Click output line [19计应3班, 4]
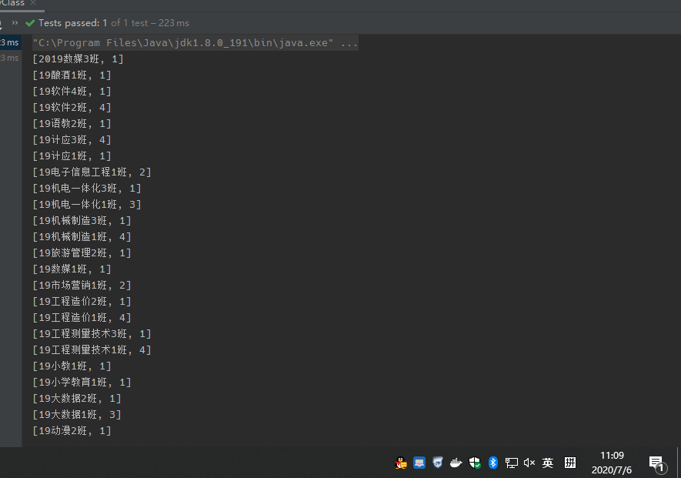 [72, 140]
